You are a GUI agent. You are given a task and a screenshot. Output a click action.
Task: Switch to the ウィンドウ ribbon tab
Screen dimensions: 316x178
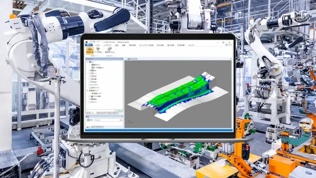coord(191,45)
